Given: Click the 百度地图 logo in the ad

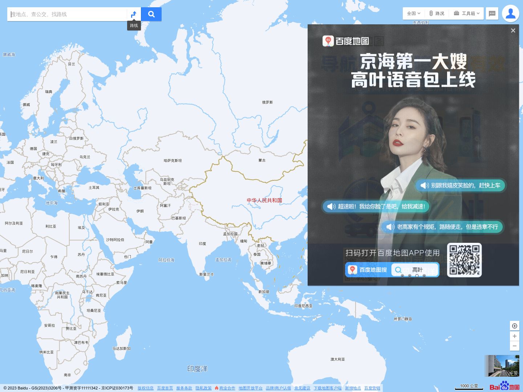Looking at the screenshot, I should tap(346, 41).
